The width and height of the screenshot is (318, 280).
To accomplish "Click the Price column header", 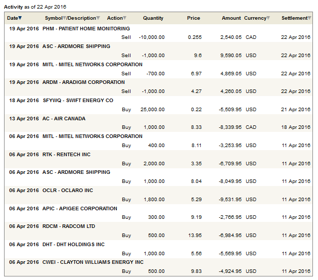I will (x=193, y=18).
